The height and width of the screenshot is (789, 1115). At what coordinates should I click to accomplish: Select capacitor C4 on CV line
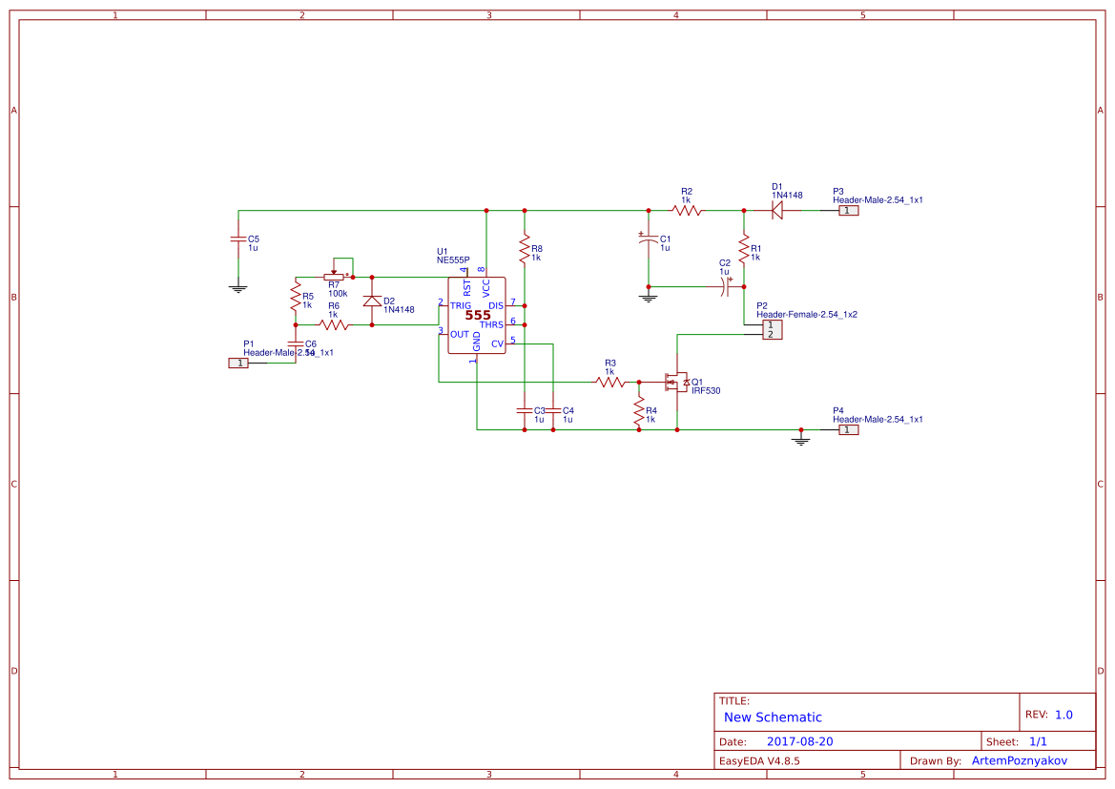click(552, 410)
